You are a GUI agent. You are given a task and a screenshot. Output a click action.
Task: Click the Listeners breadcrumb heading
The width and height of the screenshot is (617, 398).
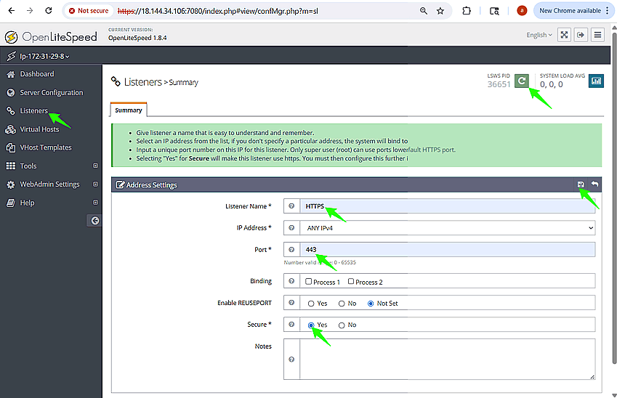click(143, 82)
